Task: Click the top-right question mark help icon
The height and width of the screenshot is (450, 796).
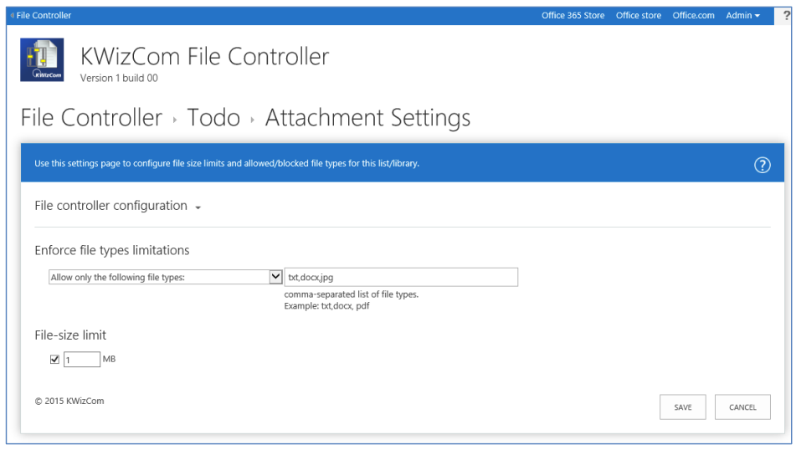Action: tap(786, 16)
